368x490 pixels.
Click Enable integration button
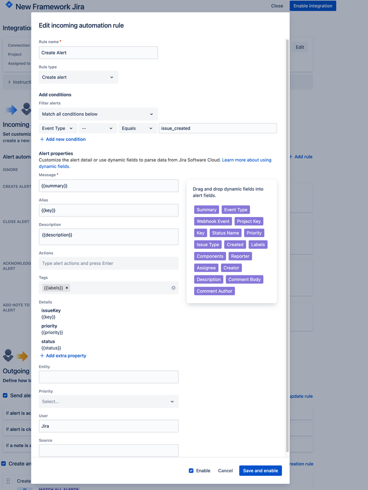point(312,5)
